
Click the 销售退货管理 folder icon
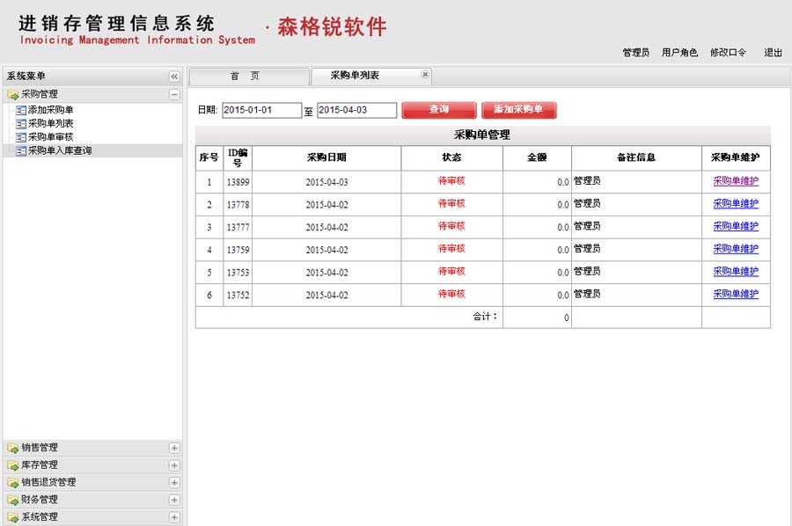tap(13, 482)
